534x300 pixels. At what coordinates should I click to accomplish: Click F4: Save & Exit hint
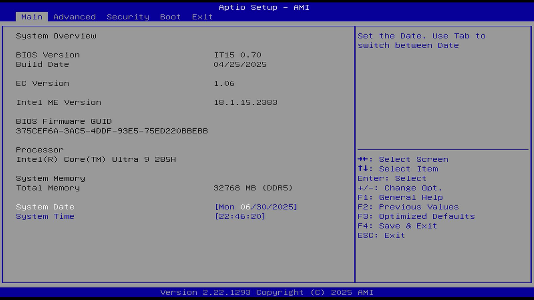click(x=397, y=226)
